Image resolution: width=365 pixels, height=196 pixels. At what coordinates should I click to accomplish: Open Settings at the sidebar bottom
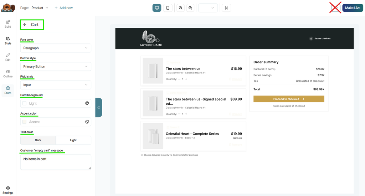(8, 190)
